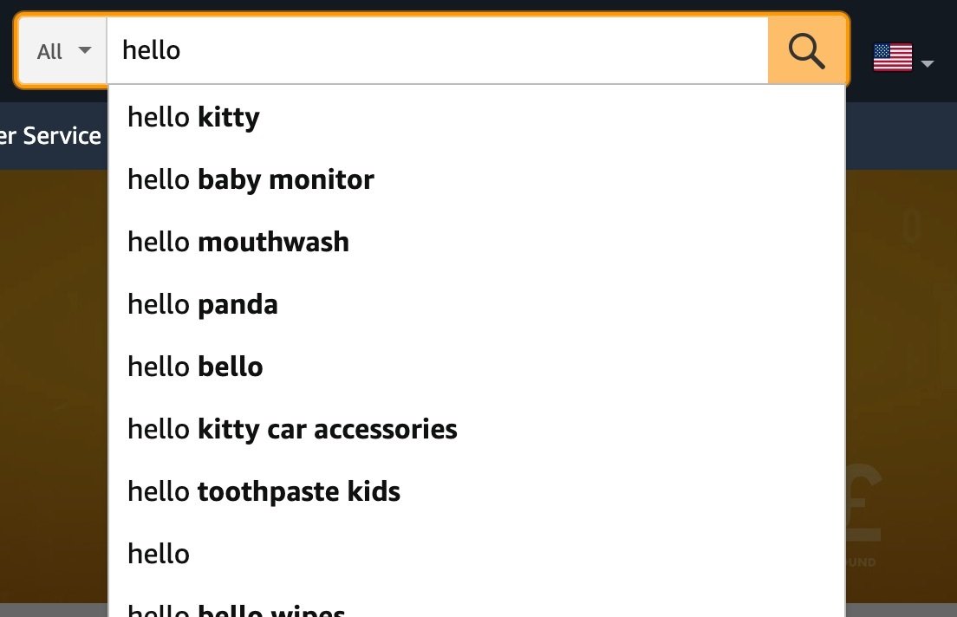Click hello toothpaste kids suggestion
The image size is (957, 617).
tap(264, 491)
